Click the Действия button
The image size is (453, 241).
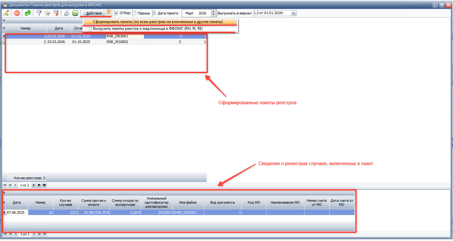pos(94,13)
